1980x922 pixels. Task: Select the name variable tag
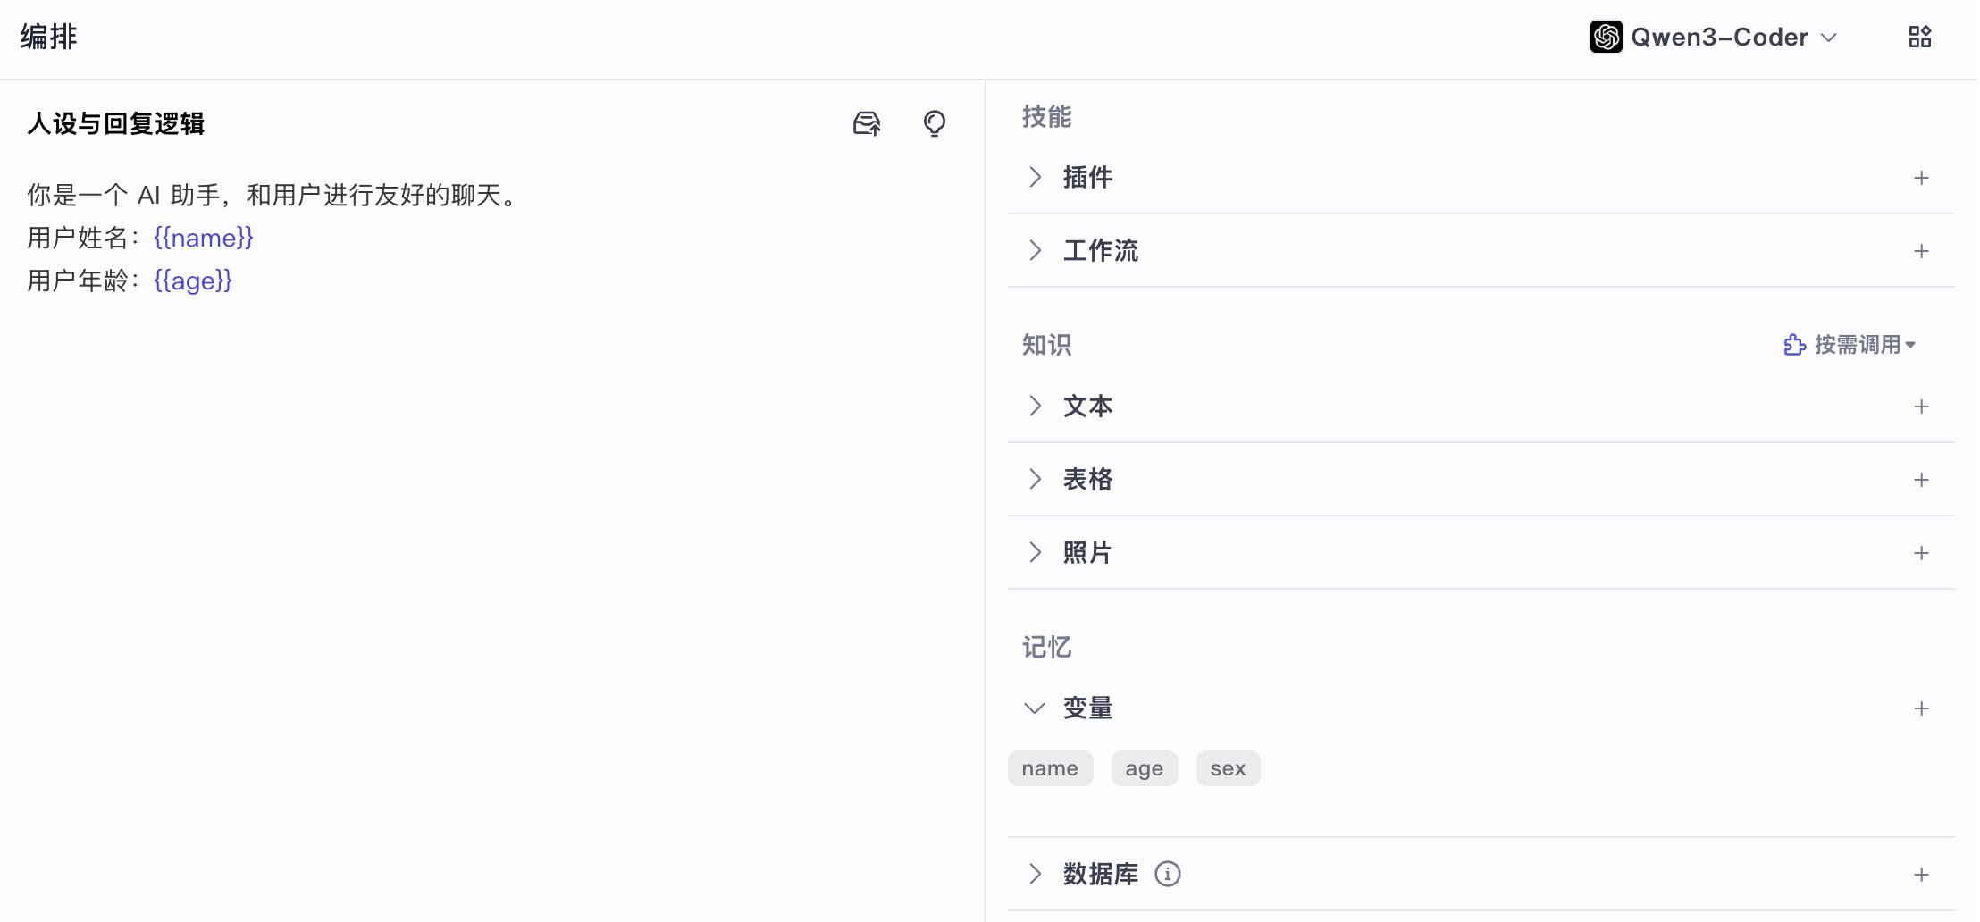[x=1050, y=768]
